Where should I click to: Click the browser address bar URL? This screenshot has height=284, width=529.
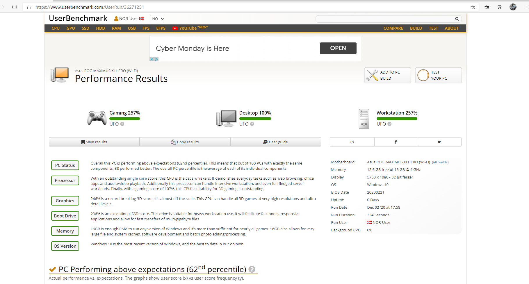(90, 7)
